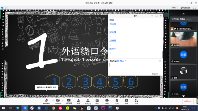Open the Documents icon in toolbar
198x111 pixels.
[x=117, y=101]
